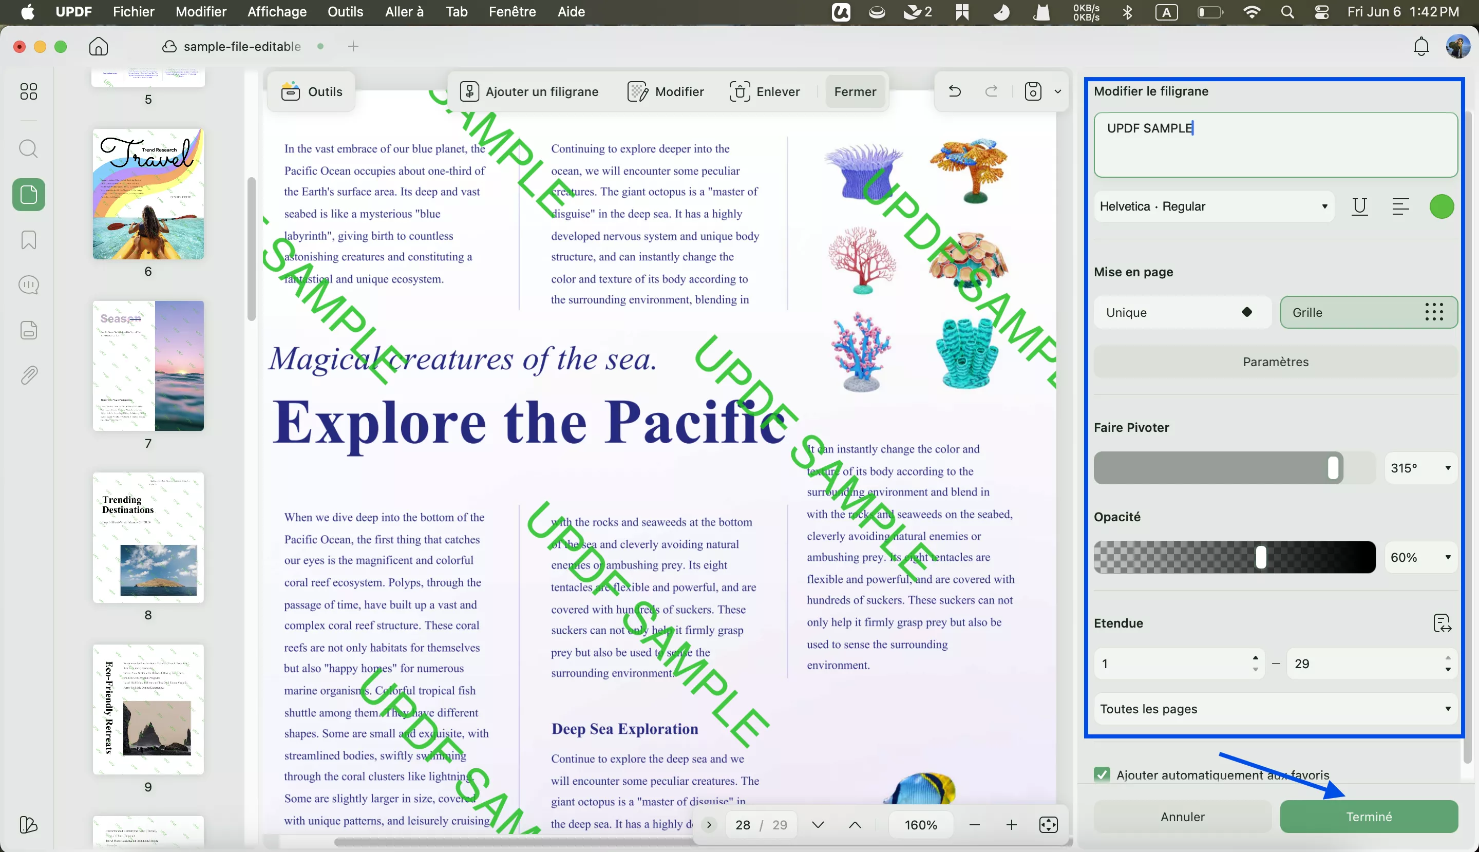Click the Fermer button
The width and height of the screenshot is (1479, 852).
coord(855,91)
